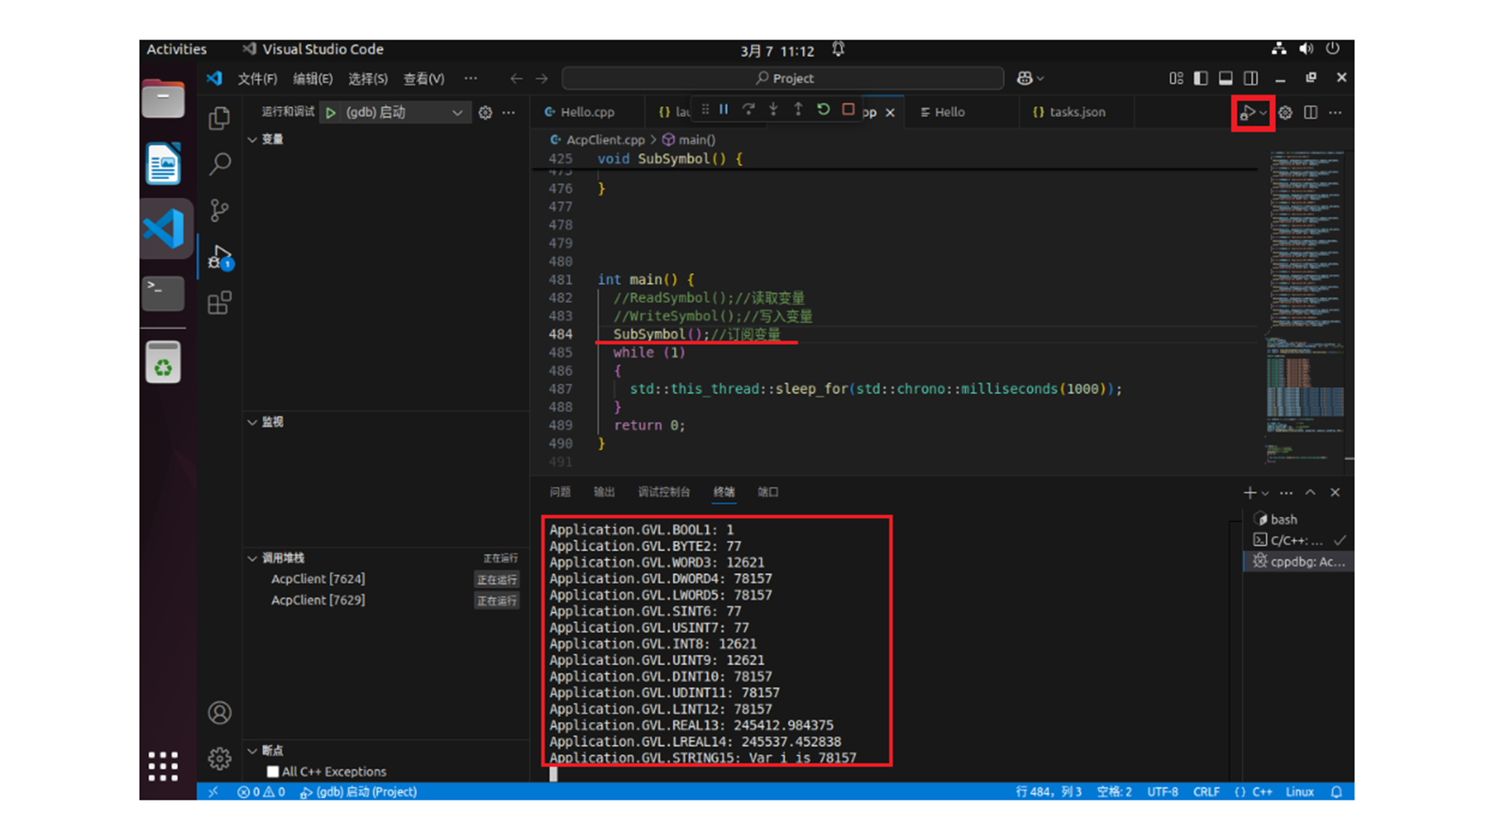Screen dimensions: 1494x840
Task: Open the Source Control view
Action: 219,210
